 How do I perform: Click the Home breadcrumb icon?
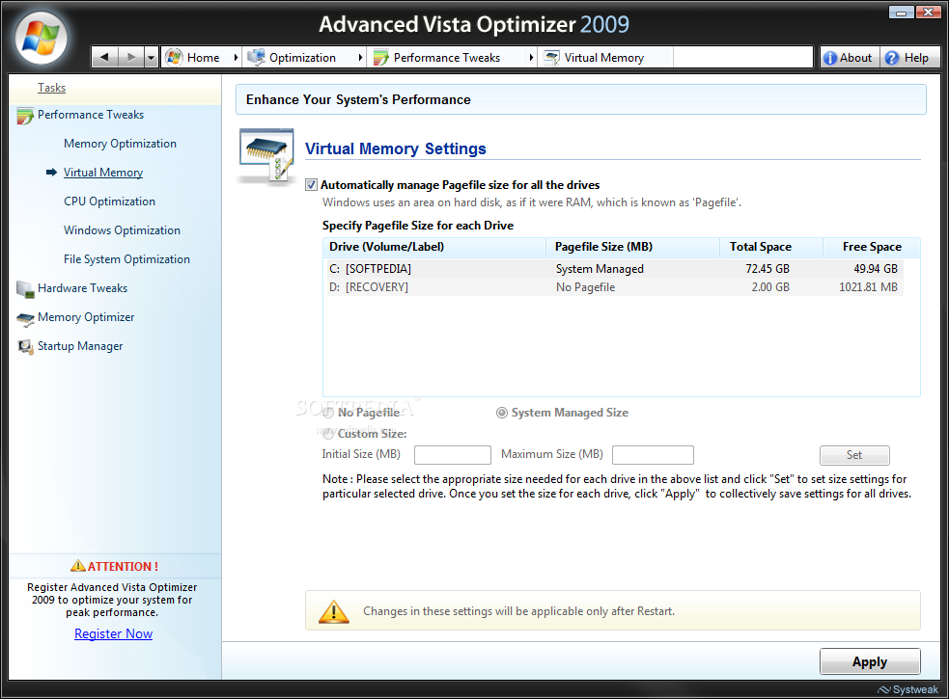(174, 58)
